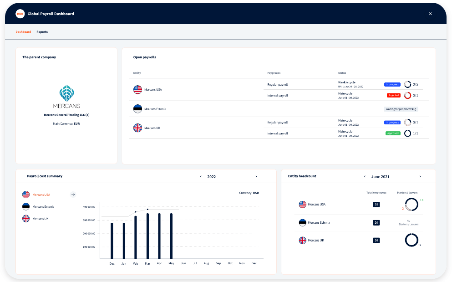Go back a year in Payroll cost summary
This screenshot has height=282, width=452.
pos(200,176)
